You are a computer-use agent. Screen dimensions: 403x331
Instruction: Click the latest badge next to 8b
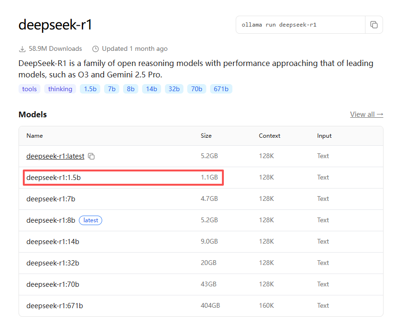coord(90,220)
